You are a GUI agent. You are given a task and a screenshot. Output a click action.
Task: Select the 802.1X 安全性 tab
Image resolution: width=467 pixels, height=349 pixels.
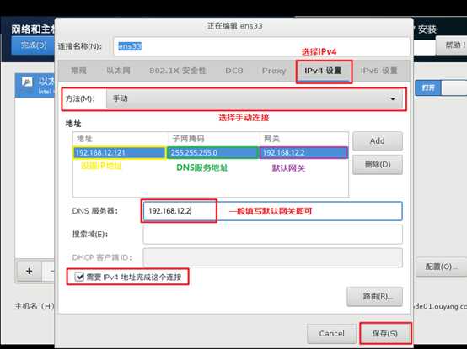coord(178,71)
